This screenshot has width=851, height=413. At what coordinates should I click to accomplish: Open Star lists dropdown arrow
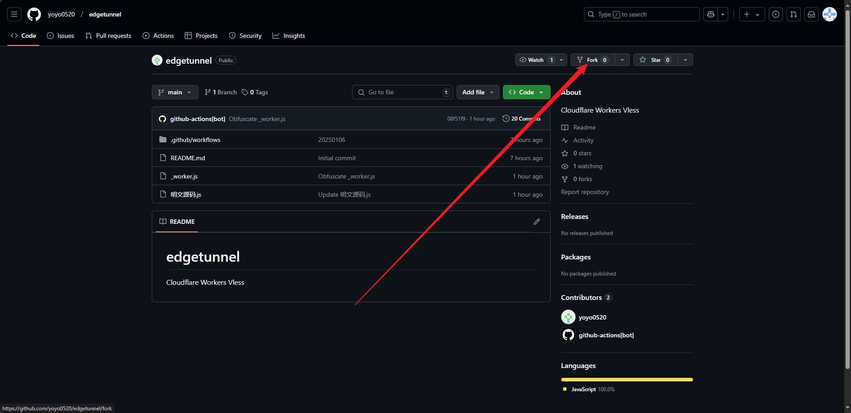685,60
